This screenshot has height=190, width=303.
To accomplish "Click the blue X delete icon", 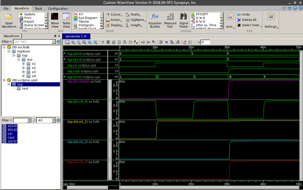I will 167,42.
